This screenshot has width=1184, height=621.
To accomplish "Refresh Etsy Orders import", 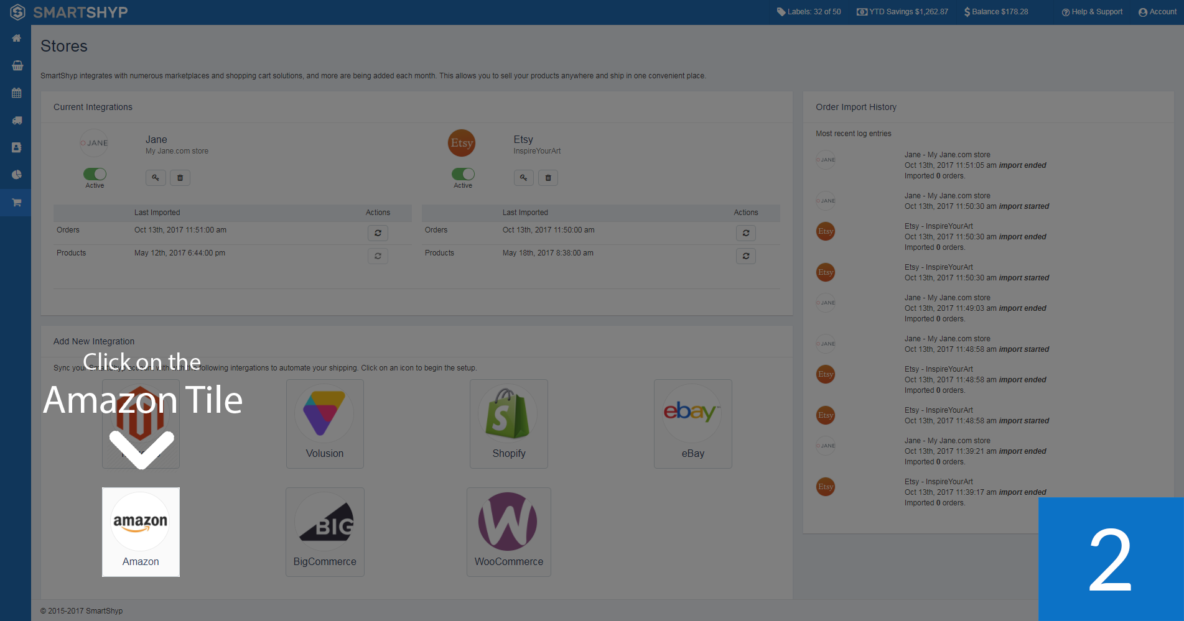I will [746, 233].
